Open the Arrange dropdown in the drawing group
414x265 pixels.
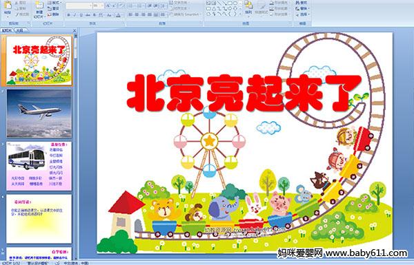pyautogui.click(x=248, y=9)
